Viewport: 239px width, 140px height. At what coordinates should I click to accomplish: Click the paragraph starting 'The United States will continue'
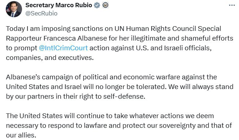(119, 125)
